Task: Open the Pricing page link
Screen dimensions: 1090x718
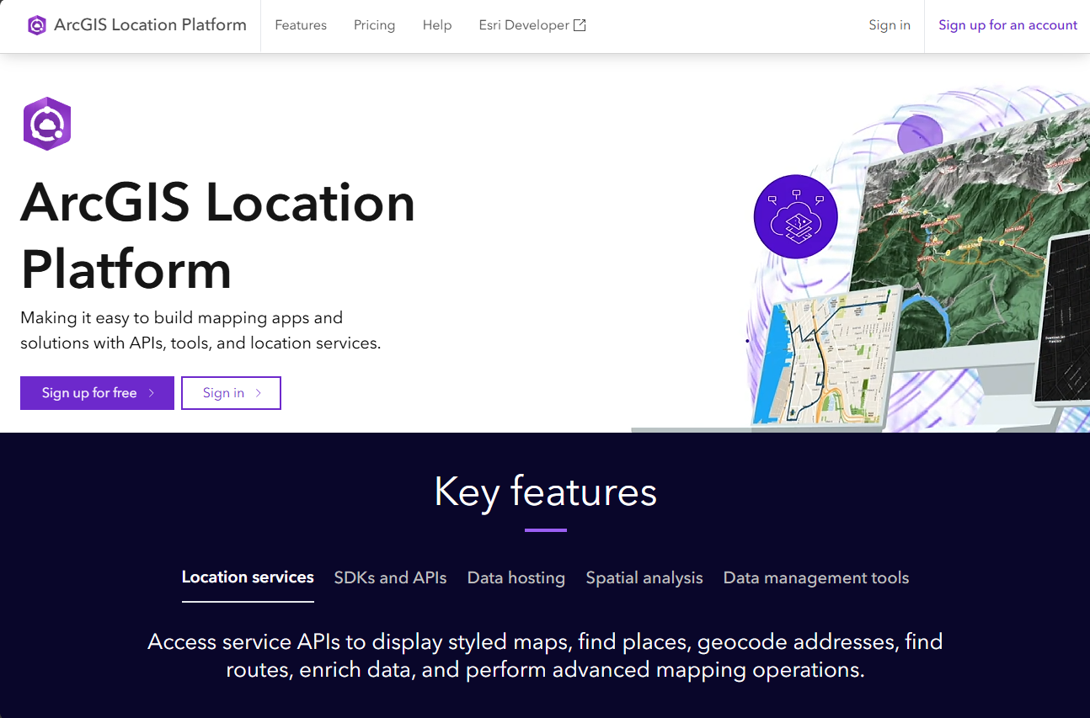Action: pos(374,25)
